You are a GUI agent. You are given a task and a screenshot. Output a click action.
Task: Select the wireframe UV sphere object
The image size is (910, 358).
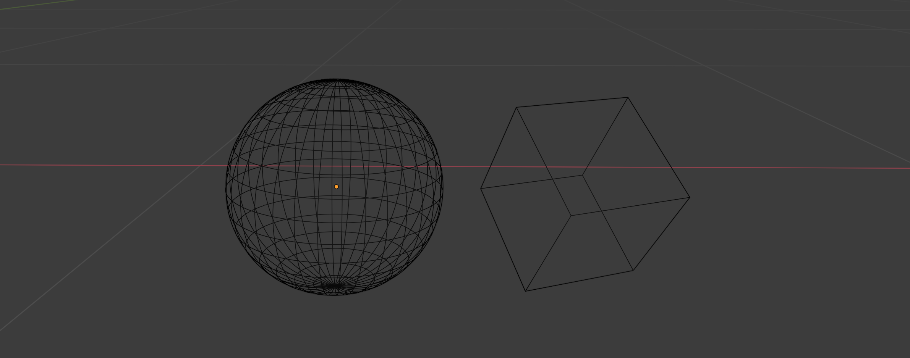click(334, 187)
